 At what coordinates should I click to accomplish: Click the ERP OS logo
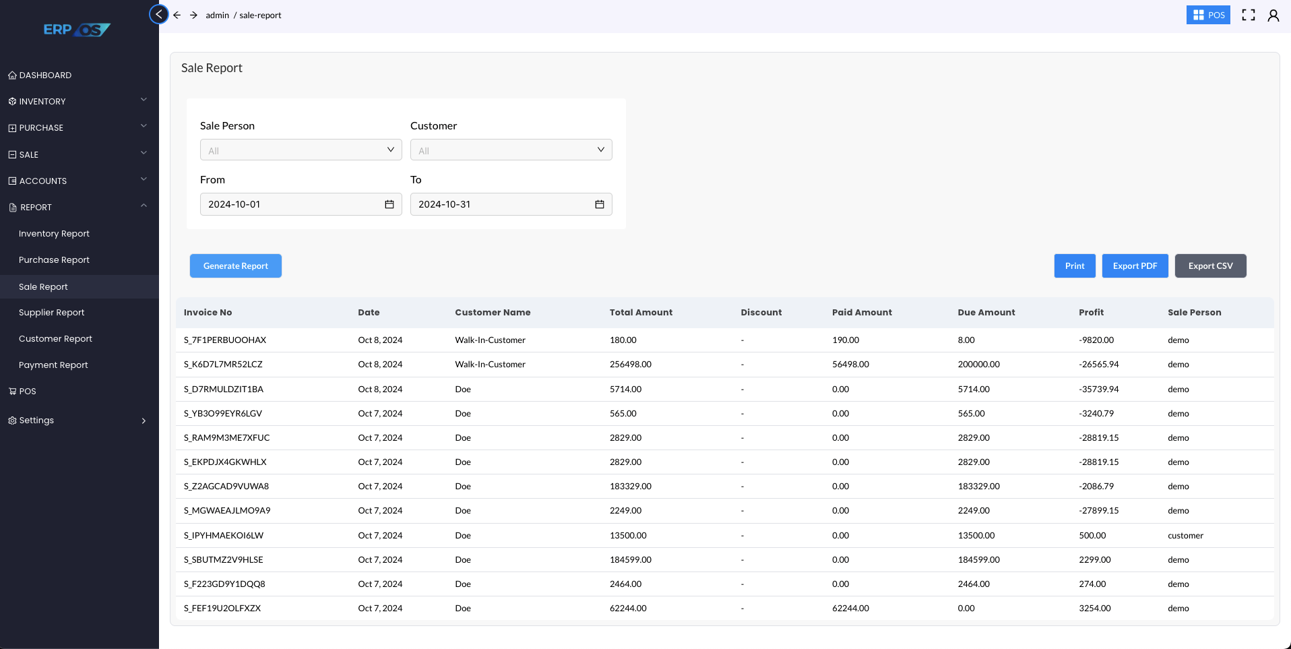[77, 29]
